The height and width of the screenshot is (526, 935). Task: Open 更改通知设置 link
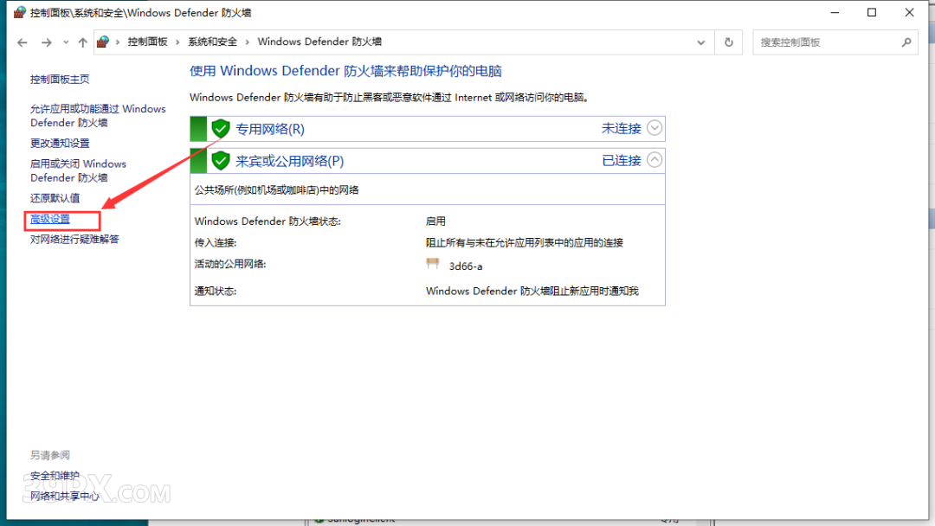tap(60, 144)
